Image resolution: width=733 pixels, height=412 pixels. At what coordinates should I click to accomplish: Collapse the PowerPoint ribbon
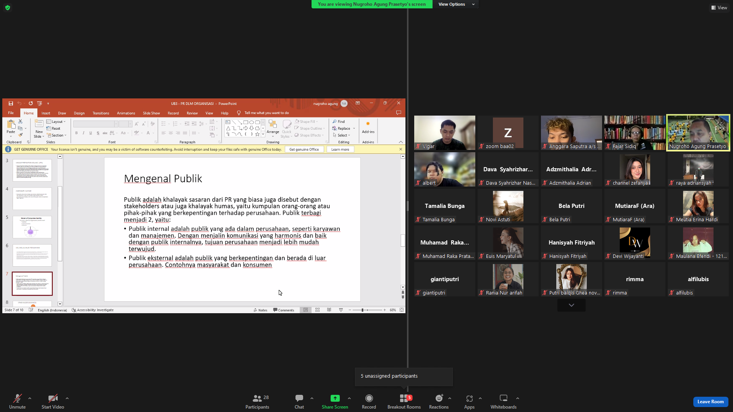[x=401, y=142]
